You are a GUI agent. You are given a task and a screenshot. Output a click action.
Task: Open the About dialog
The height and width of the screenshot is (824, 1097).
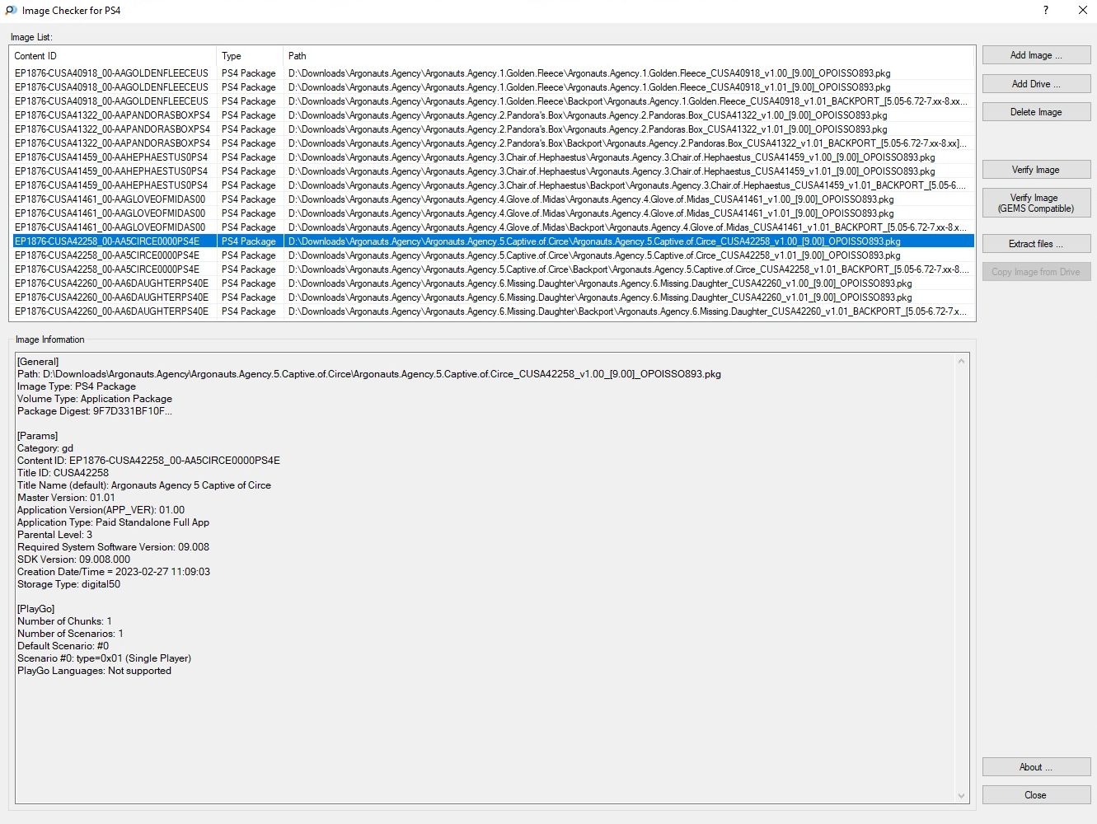click(x=1036, y=767)
